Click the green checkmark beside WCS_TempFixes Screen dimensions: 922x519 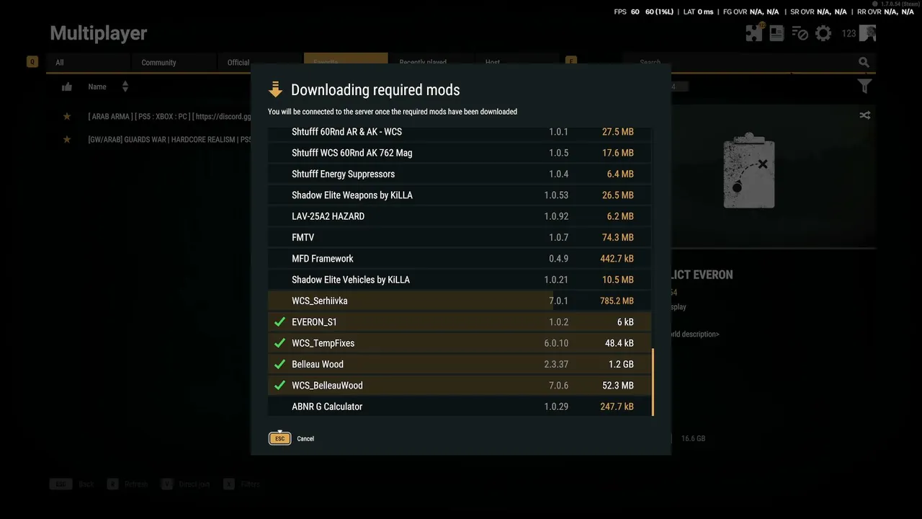click(280, 343)
